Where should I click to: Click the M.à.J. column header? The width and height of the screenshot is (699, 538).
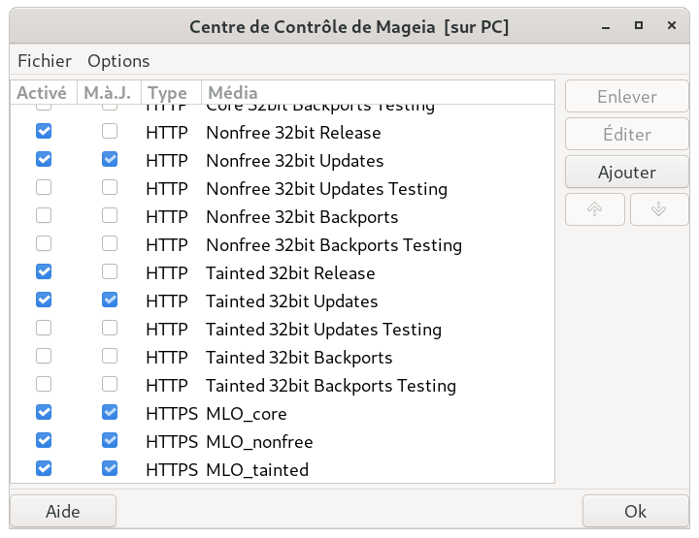click(x=109, y=92)
